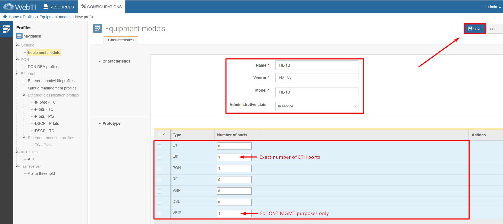Open the RESOURCES menu

coord(59,7)
